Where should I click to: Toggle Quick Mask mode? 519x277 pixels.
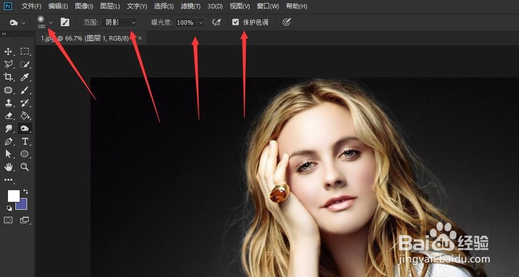pyautogui.click(x=8, y=220)
